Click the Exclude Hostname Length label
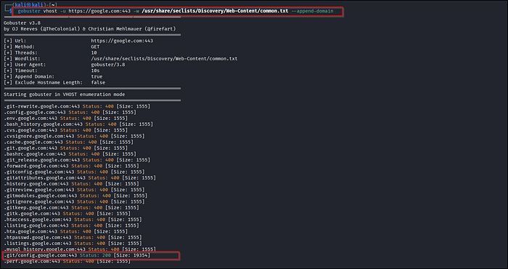This screenshot has height=269, width=508. (49, 82)
